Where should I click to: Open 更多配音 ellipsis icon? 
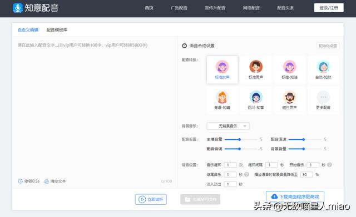[323, 97]
